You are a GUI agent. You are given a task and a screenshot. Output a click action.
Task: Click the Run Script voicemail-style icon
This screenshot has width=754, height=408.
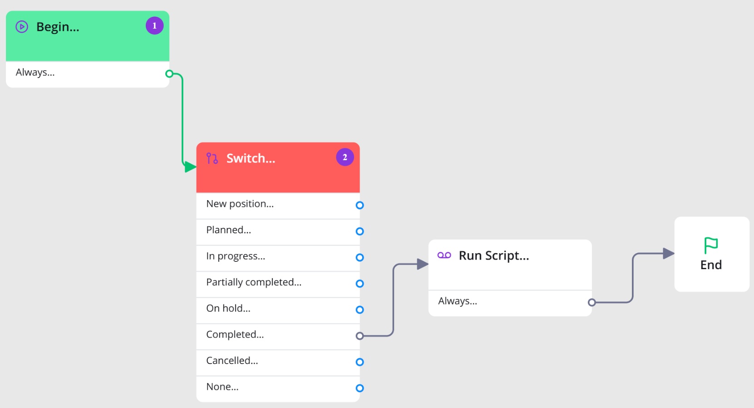pyautogui.click(x=444, y=256)
